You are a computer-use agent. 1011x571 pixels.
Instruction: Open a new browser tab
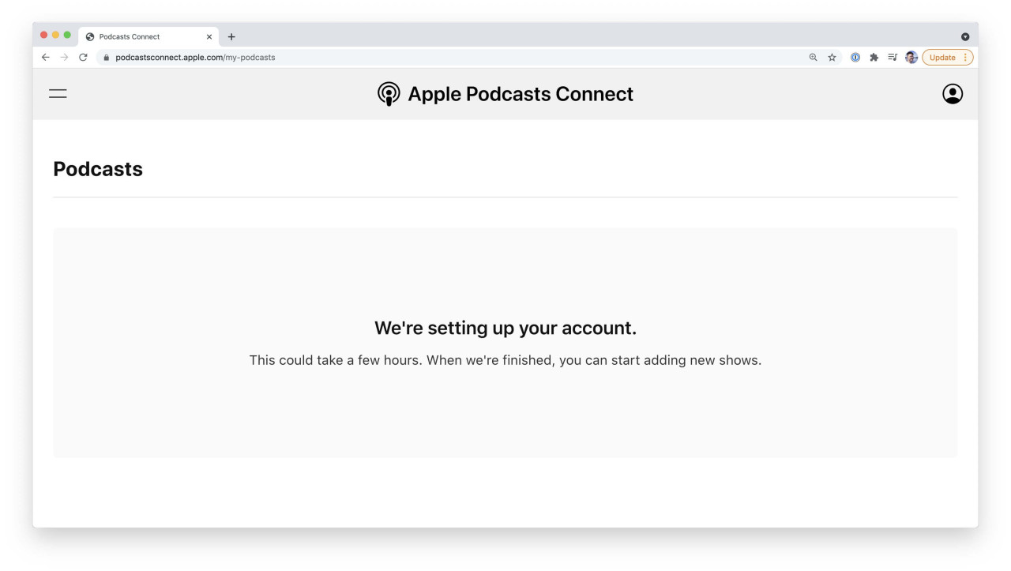[x=231, y=37]
